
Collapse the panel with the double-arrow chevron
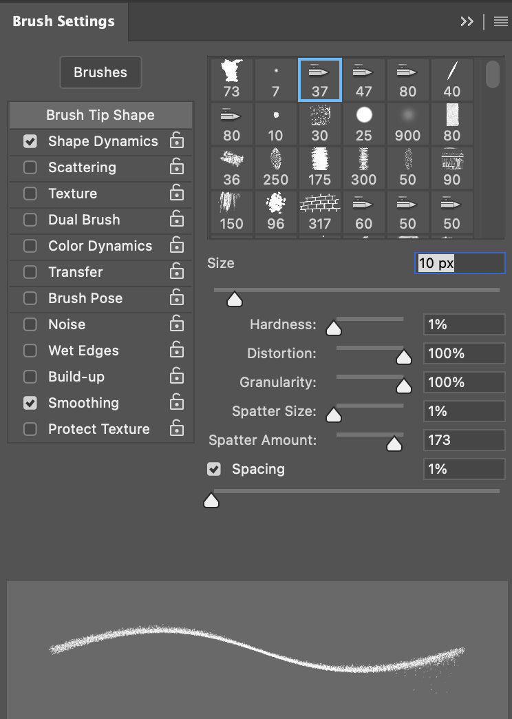467,21
